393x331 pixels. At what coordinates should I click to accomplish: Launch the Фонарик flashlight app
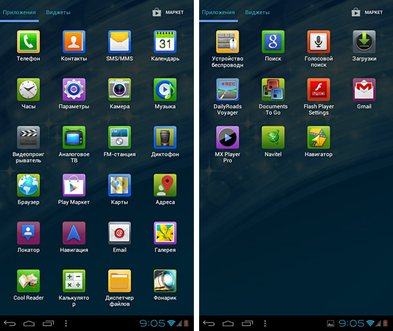(x=165, y=281)
